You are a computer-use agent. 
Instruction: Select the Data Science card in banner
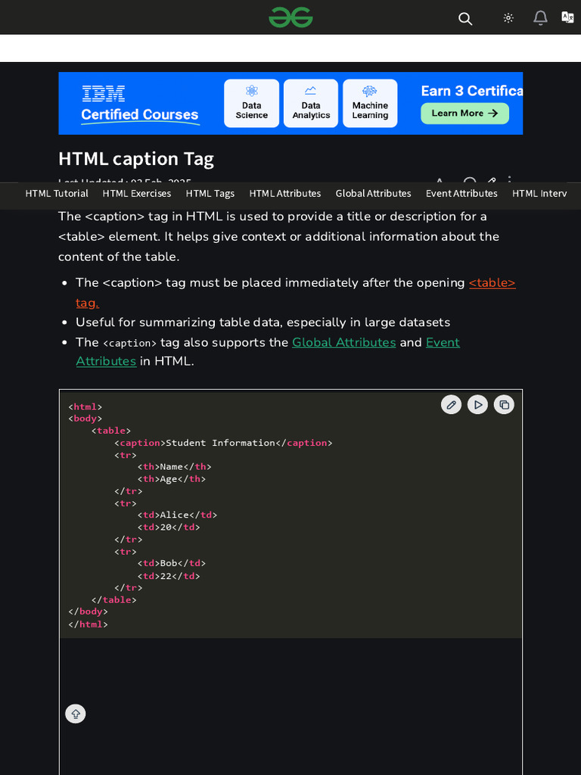[251, 103]
